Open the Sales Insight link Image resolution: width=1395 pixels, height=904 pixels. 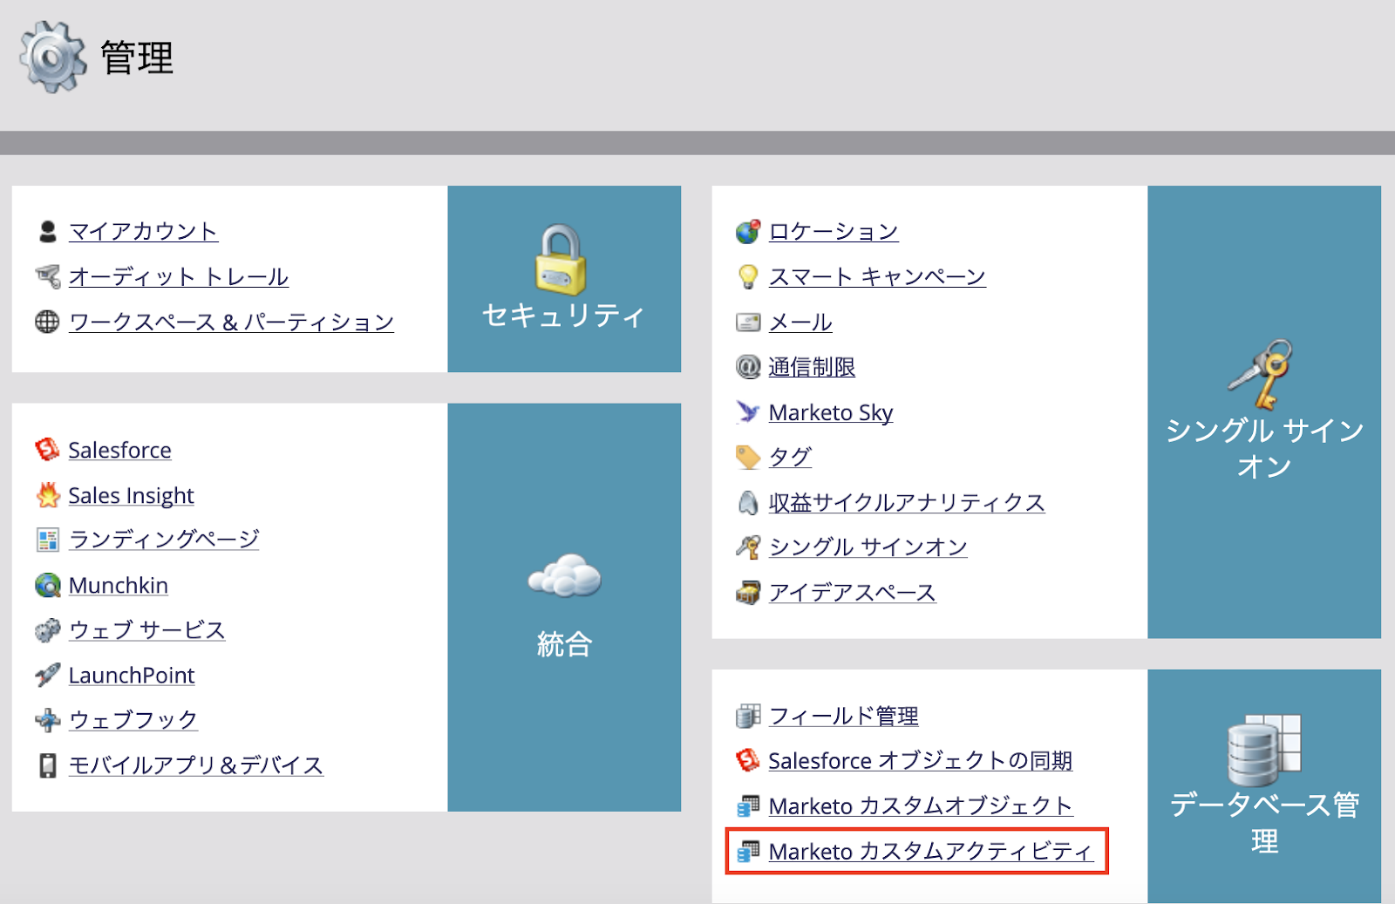pyautogui.click(x=131, y=495)
